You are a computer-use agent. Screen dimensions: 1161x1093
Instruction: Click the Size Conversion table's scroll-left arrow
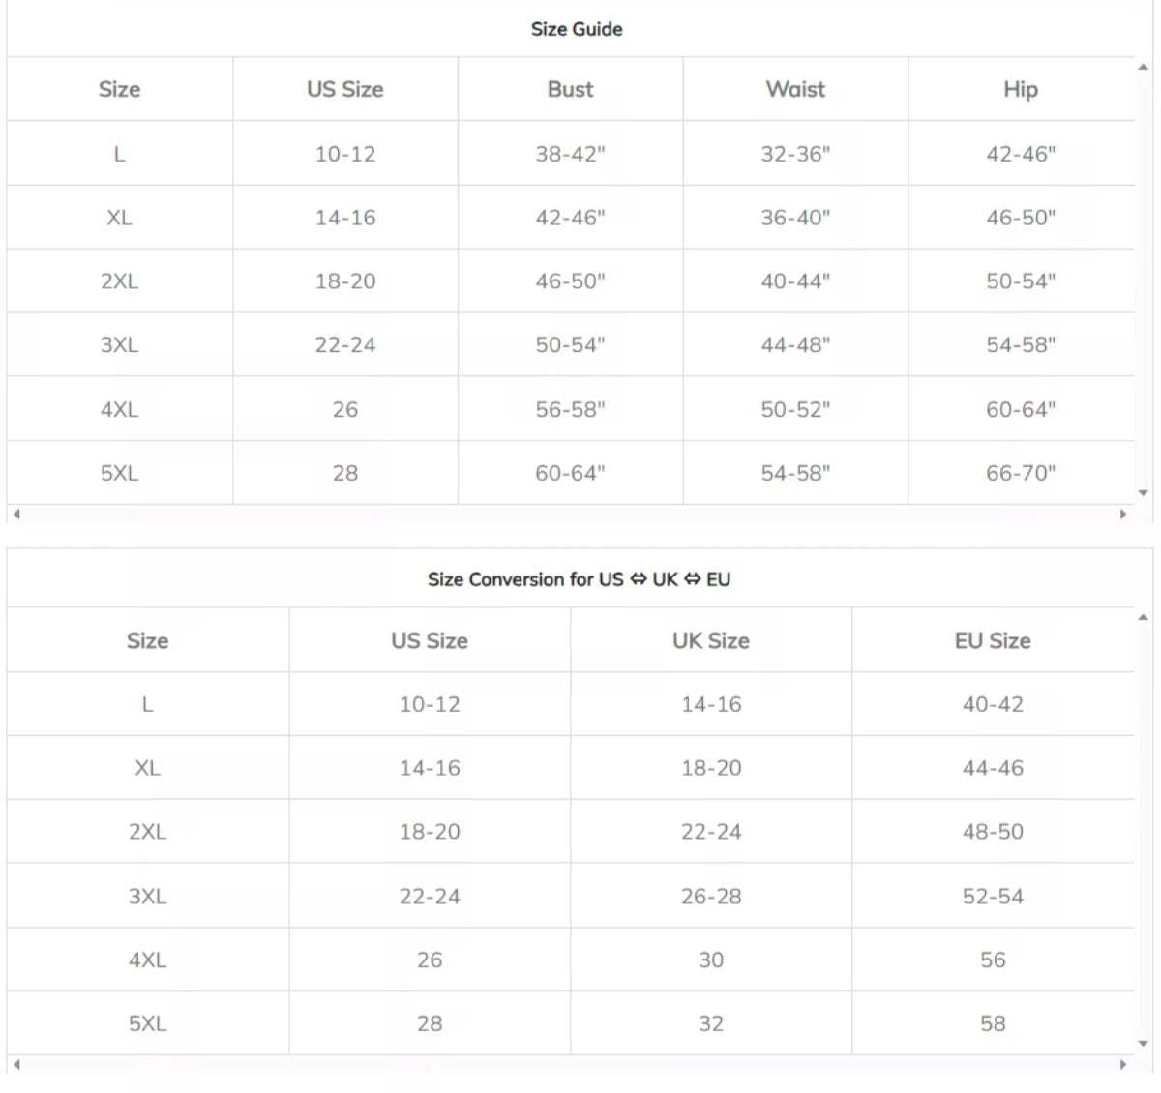pyautogui.click(x=16, y=1064)
